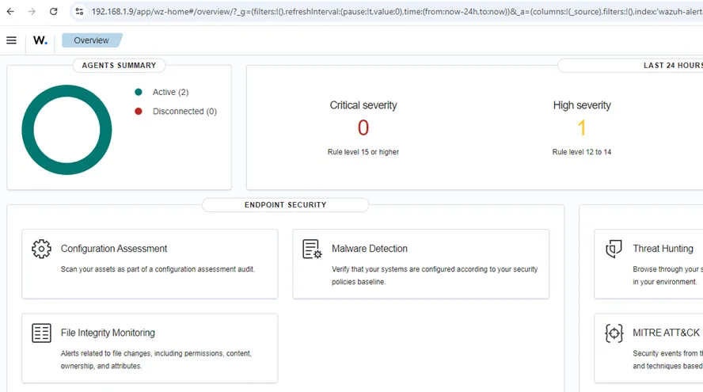Click the File Integrity Monitoring list icon

(41, 333)
